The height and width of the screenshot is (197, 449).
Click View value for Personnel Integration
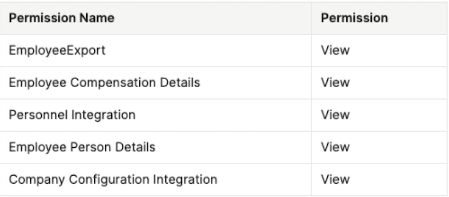click(335, 115)
